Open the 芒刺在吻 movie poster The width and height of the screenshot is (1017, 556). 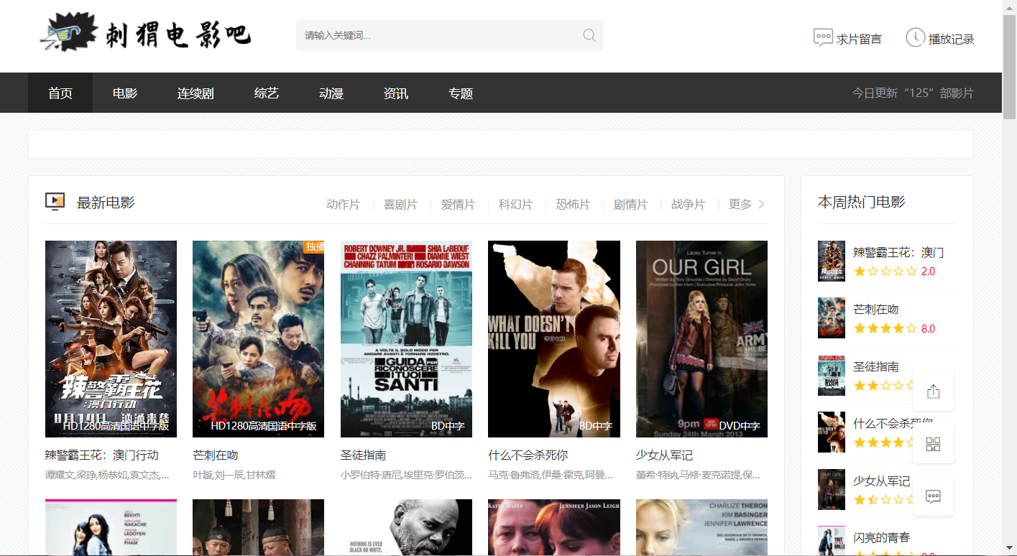click(258, 339)
